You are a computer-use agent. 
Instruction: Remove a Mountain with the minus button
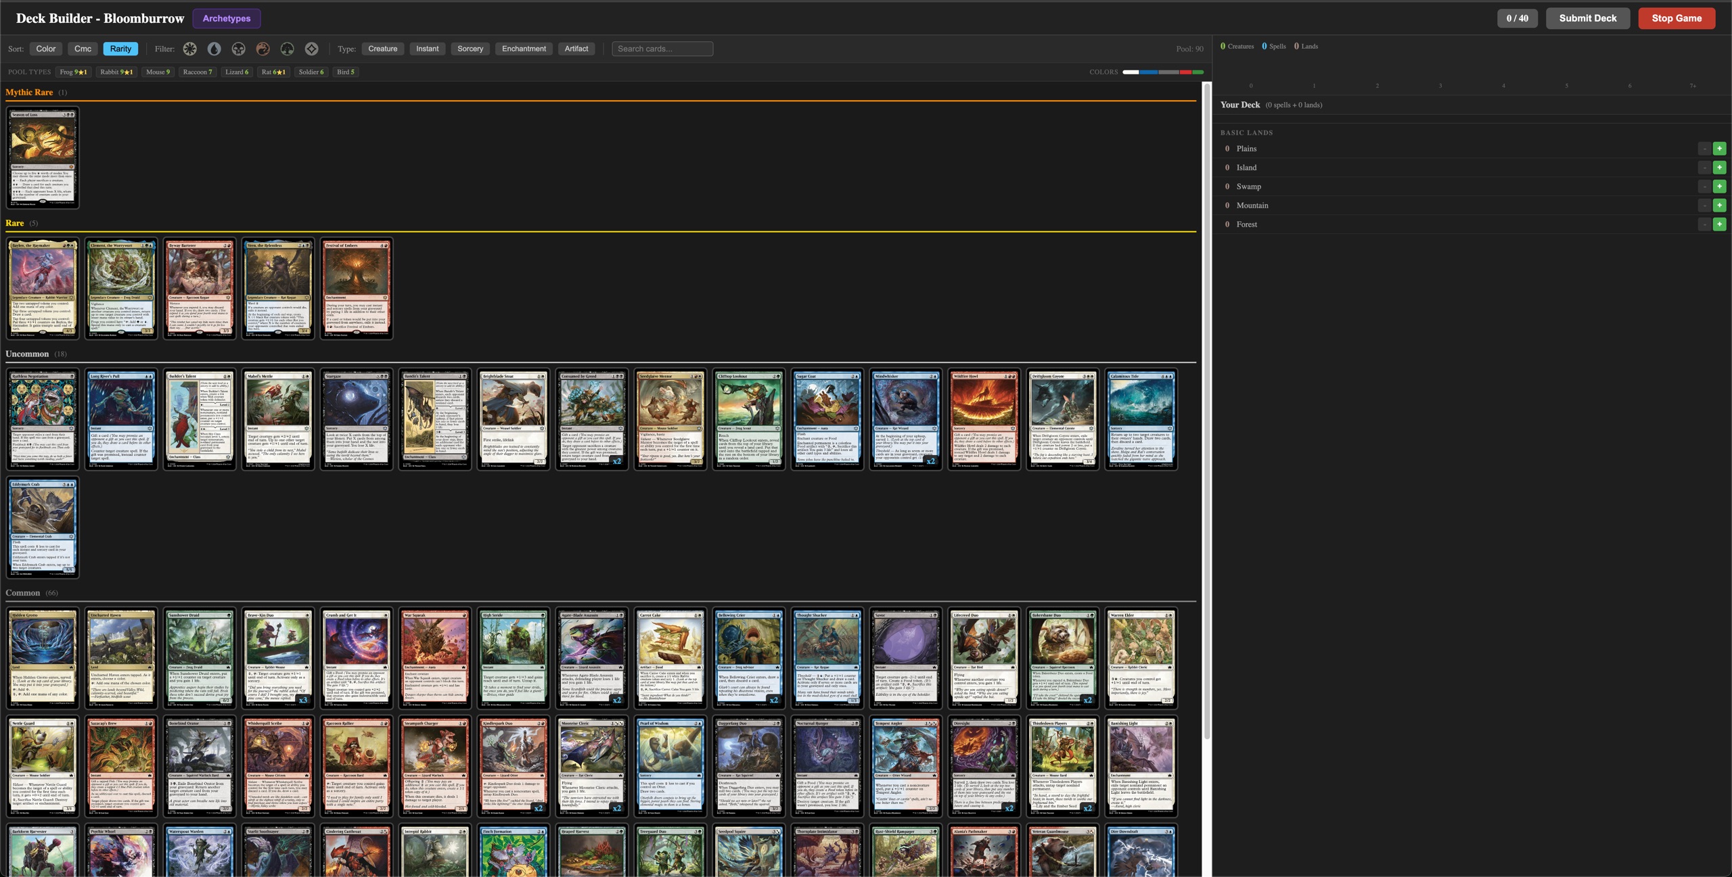click(x=1704, y=206)
